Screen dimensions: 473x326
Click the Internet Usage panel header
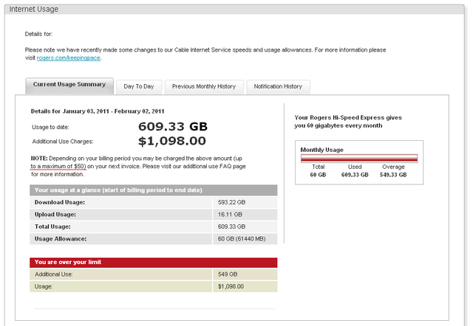tap(34, 9)
